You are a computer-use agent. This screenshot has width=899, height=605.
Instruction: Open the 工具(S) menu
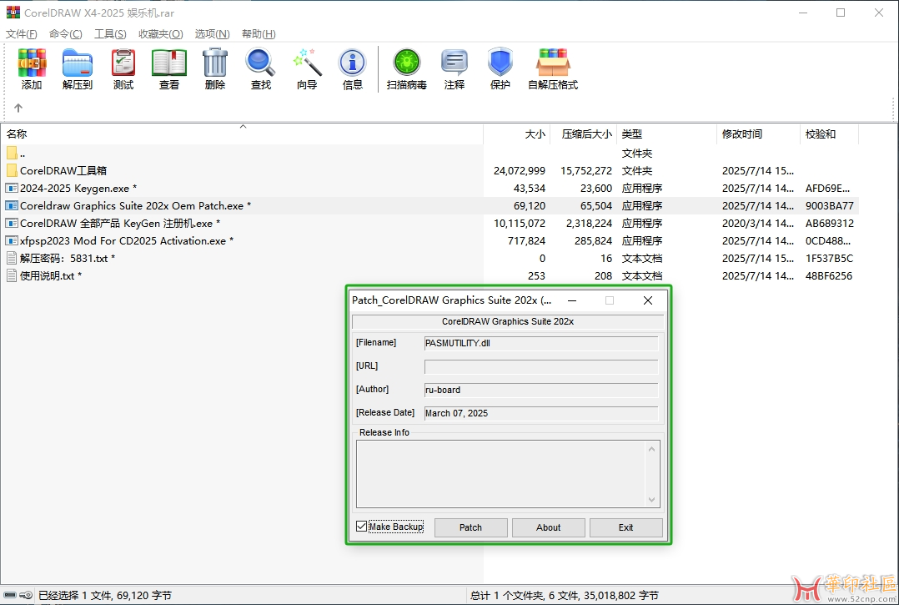point(110,34)
